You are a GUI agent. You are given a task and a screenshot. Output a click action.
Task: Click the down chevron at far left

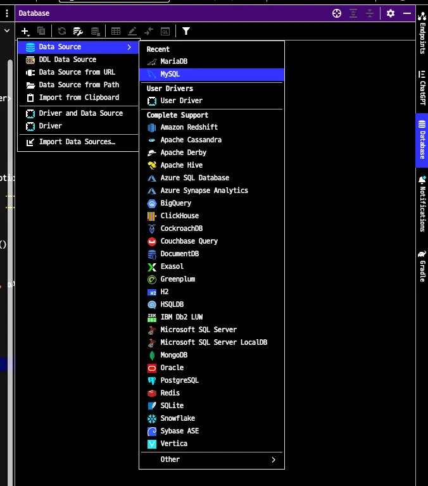tap(7, 30)
